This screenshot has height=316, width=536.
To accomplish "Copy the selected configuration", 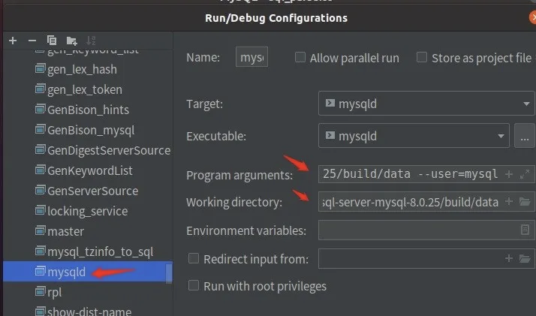I will [52, 40].
